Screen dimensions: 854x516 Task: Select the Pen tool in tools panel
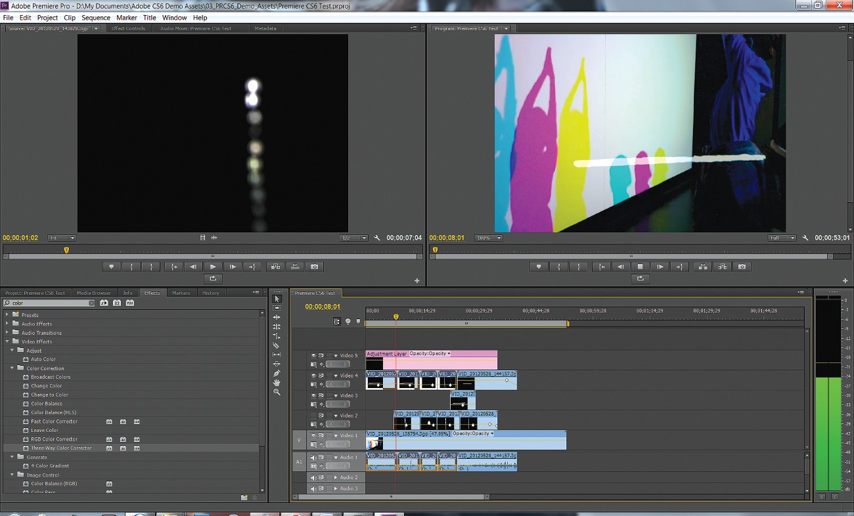pyautogui.click(x=277, y=373)
